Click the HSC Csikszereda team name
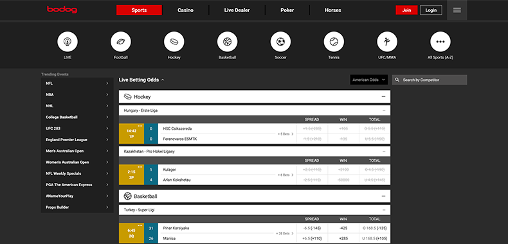 click(177, 128)
